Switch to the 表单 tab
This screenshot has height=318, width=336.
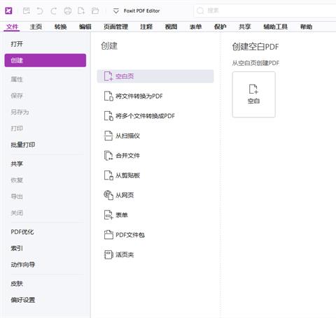click(195, 27)
